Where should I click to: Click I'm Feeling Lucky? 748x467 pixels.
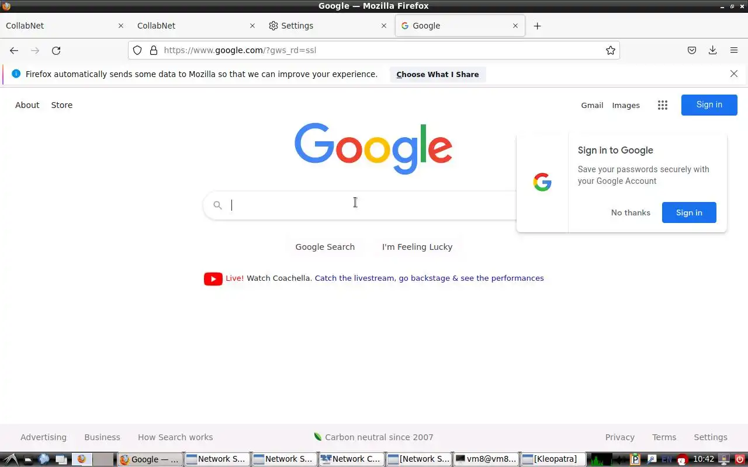point(417,247)
